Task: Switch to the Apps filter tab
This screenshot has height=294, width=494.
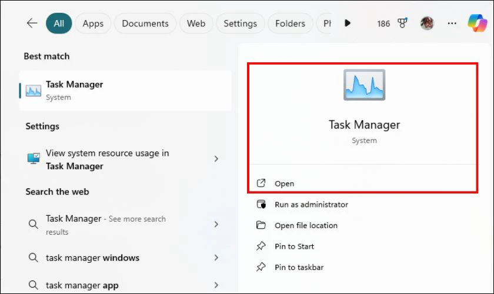Action: click(x=93, y=24)
